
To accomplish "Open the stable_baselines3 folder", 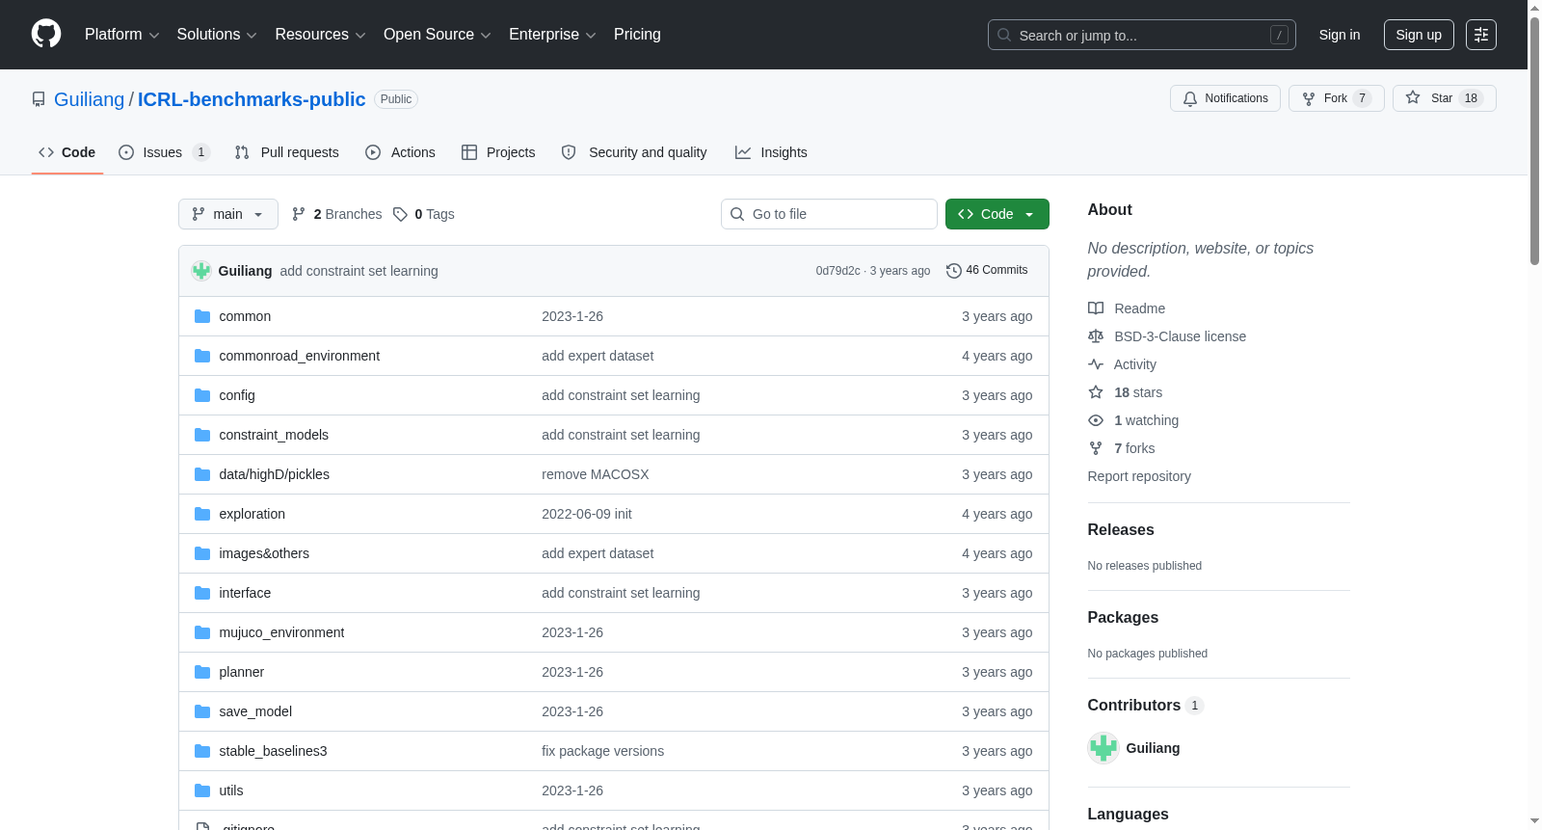I will [273, 751].
